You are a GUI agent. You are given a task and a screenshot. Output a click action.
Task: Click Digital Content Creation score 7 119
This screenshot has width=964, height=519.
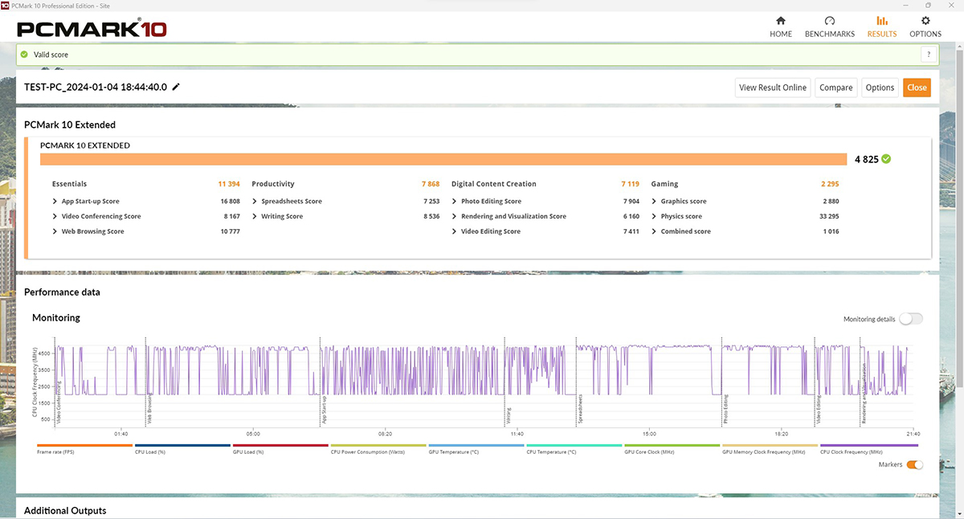tap(630, 184)
